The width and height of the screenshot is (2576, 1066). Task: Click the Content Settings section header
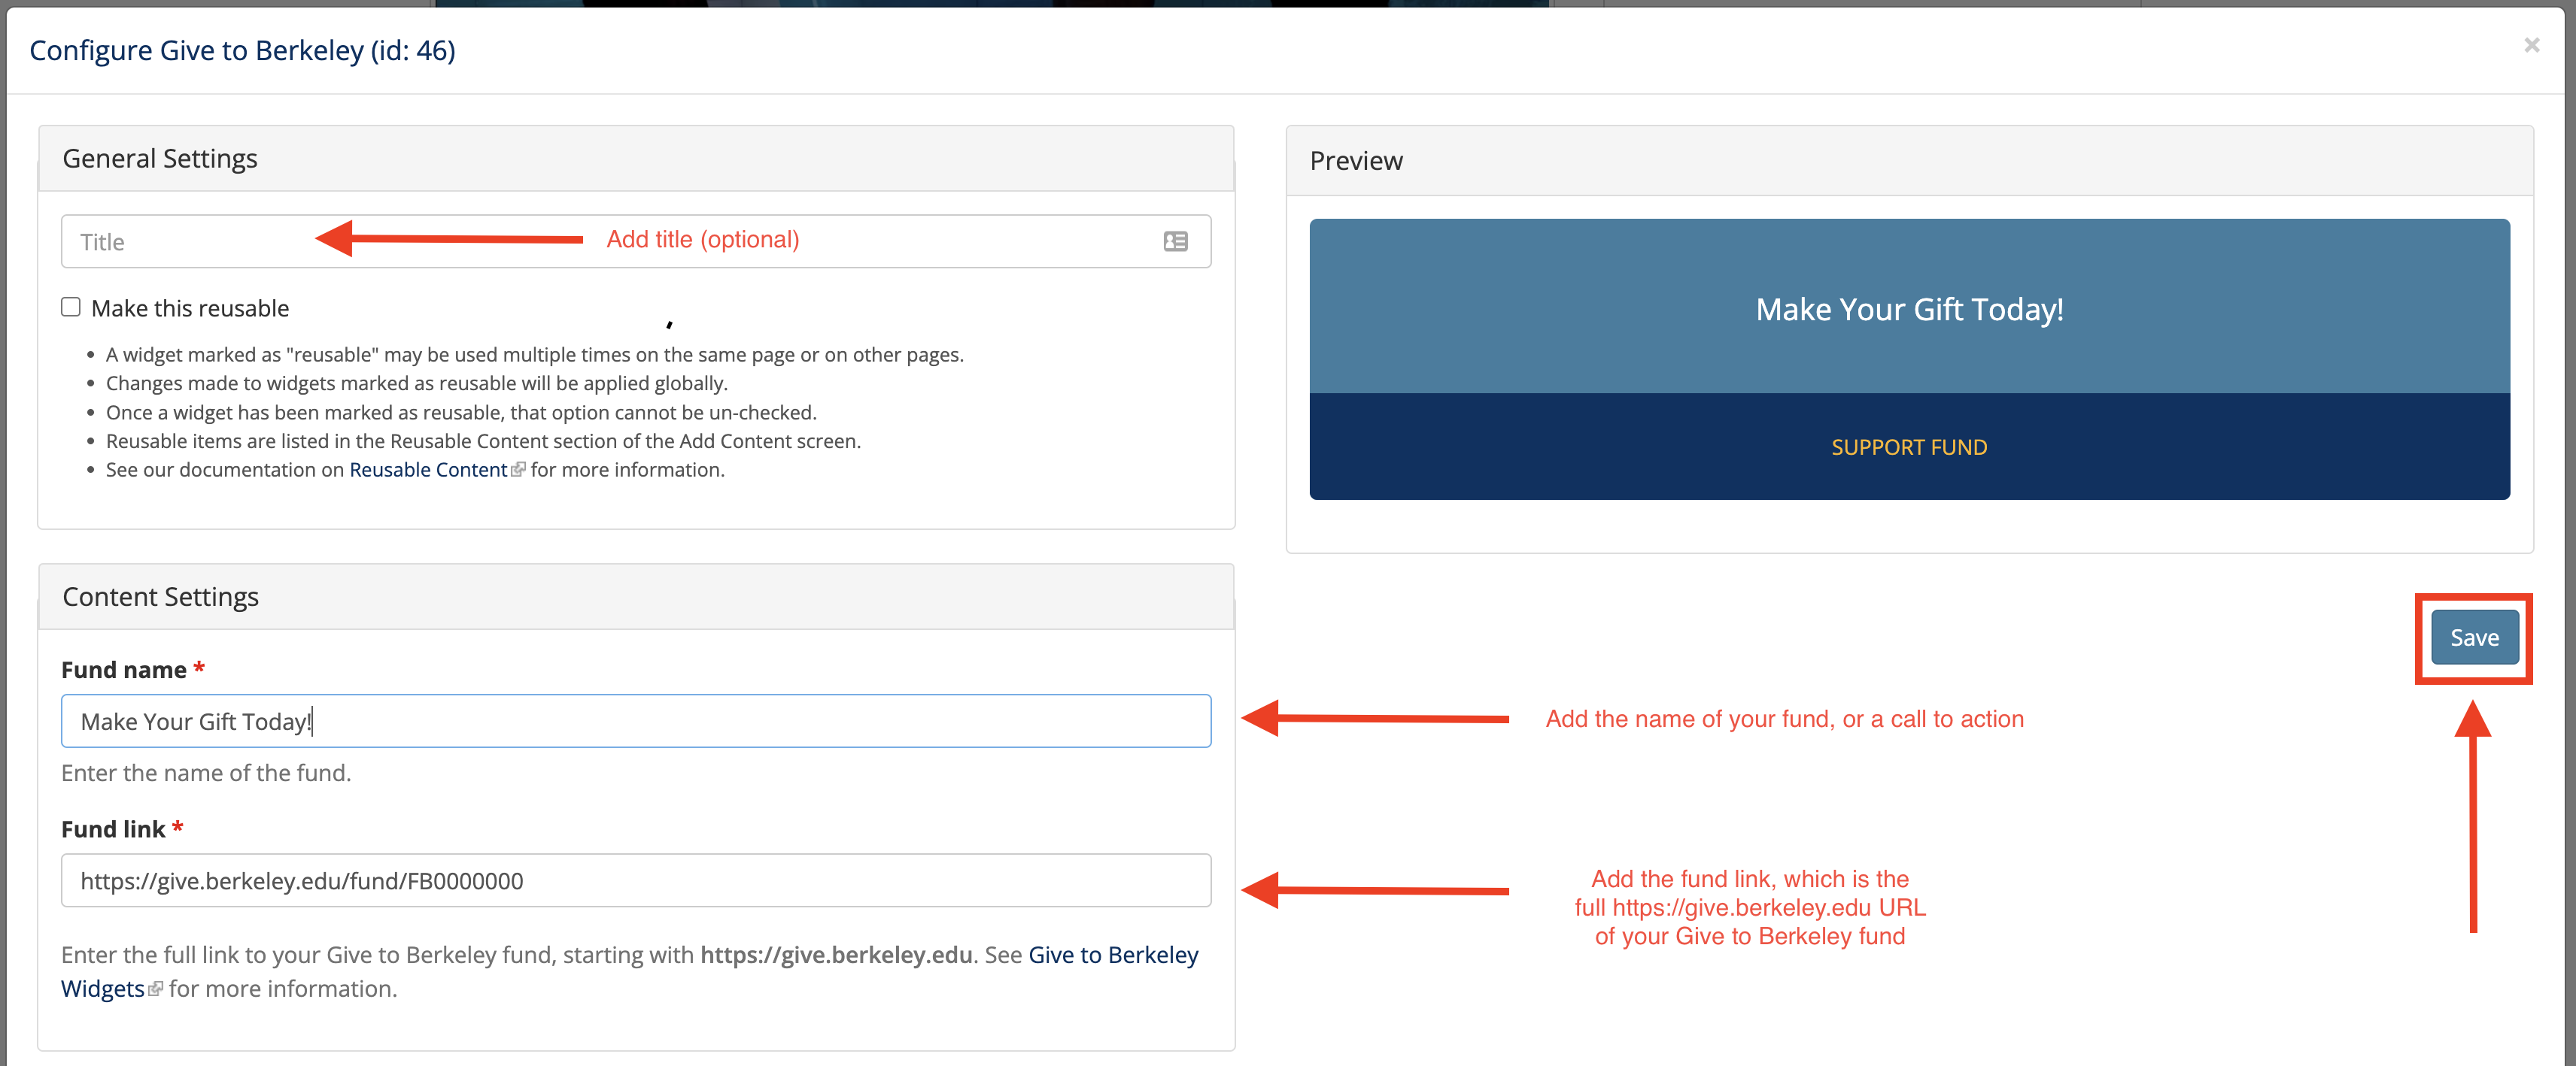[161, 595]
